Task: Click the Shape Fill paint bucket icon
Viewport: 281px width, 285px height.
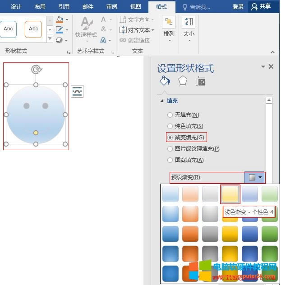Action: click(x=60, y=19)
